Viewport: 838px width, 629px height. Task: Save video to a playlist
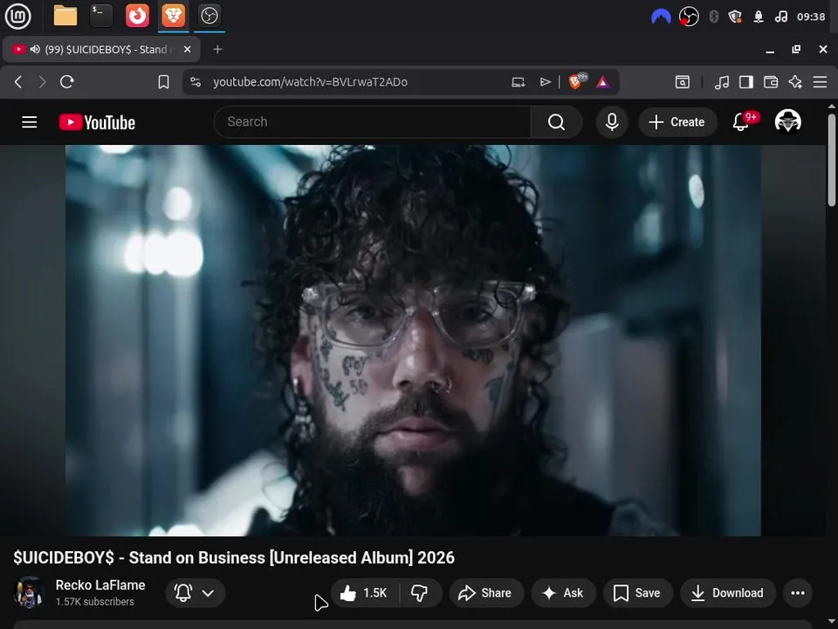click(637, 592)
